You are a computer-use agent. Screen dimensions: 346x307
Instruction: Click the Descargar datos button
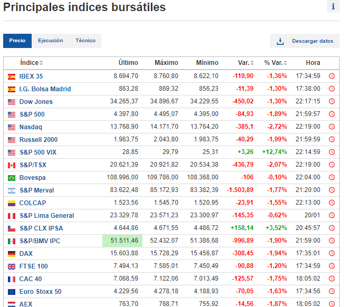(304, 41)
